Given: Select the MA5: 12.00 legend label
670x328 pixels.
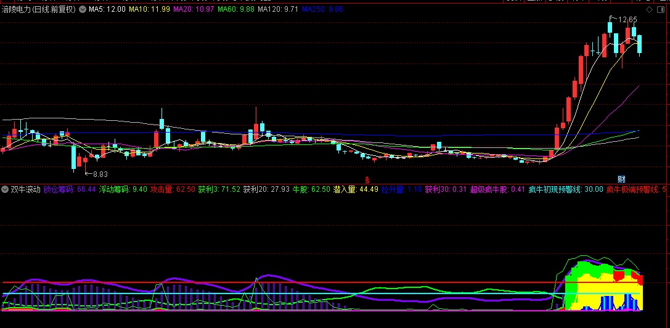Looking at the screenshot, I should point(107,10).
